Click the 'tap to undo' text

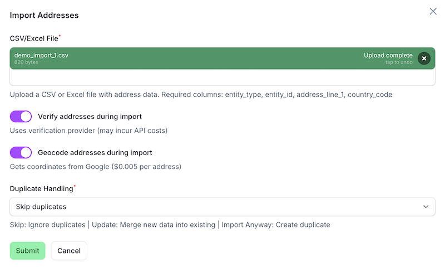(x=399, y=62)
